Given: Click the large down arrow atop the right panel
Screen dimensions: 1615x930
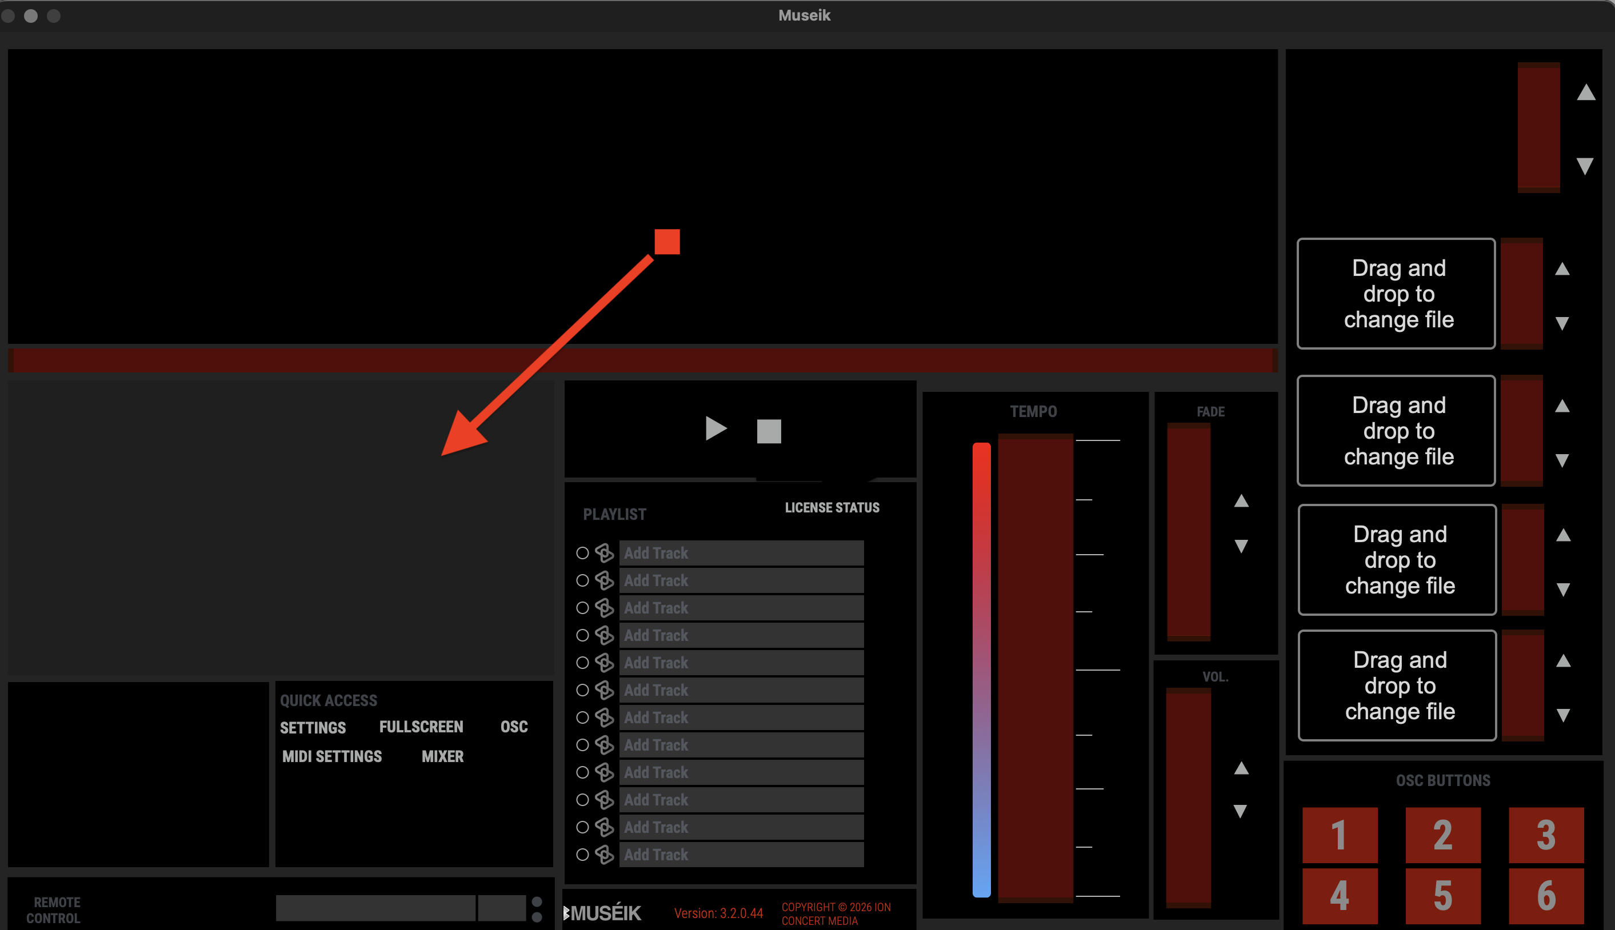Looking at the screenshot, I should [x=1584, y=166].
